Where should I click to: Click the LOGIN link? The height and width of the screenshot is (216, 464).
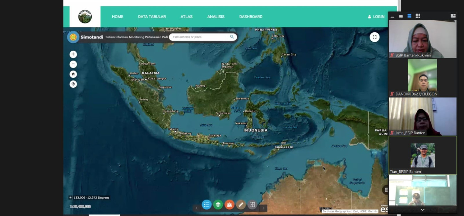(x=376, y=17)
